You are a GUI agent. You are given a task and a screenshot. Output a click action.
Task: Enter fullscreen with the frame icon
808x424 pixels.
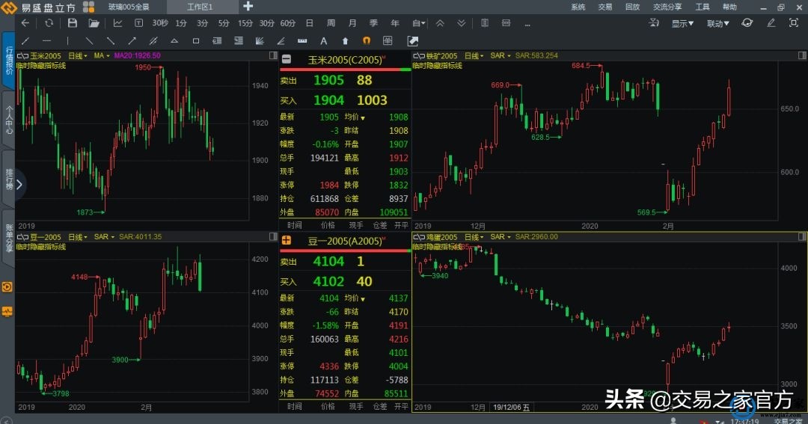point(794,22)
